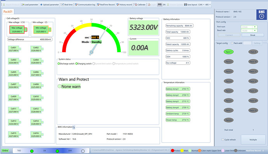Click the ERR status light
This screenshot has height=154, width=268.
(x=83, y=151)
